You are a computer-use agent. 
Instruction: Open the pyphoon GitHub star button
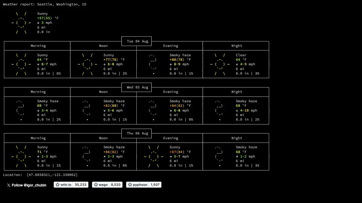(x=138, y=185)
